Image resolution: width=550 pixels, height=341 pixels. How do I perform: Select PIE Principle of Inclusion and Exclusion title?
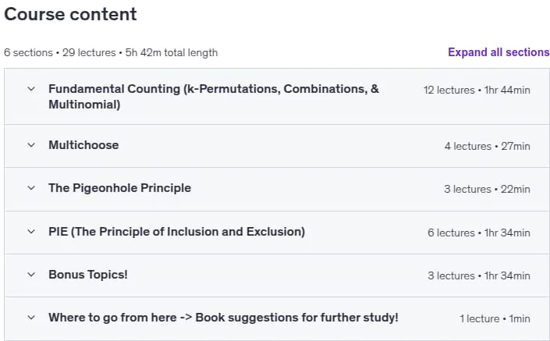coord(176,232)
